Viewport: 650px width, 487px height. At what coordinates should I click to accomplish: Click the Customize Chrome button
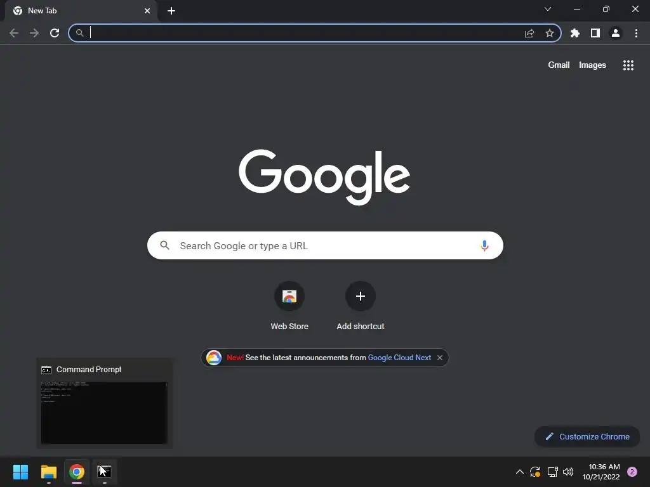[587, 436]
